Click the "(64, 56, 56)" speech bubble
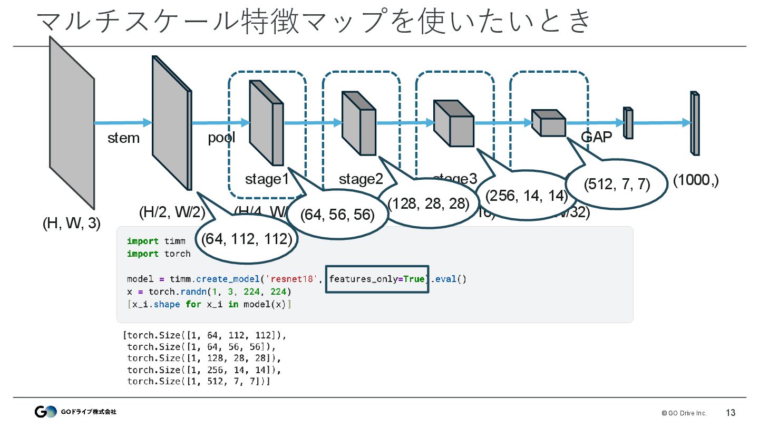Image resolution: width=759 pixels, height=427 pixels. [337, 215]
